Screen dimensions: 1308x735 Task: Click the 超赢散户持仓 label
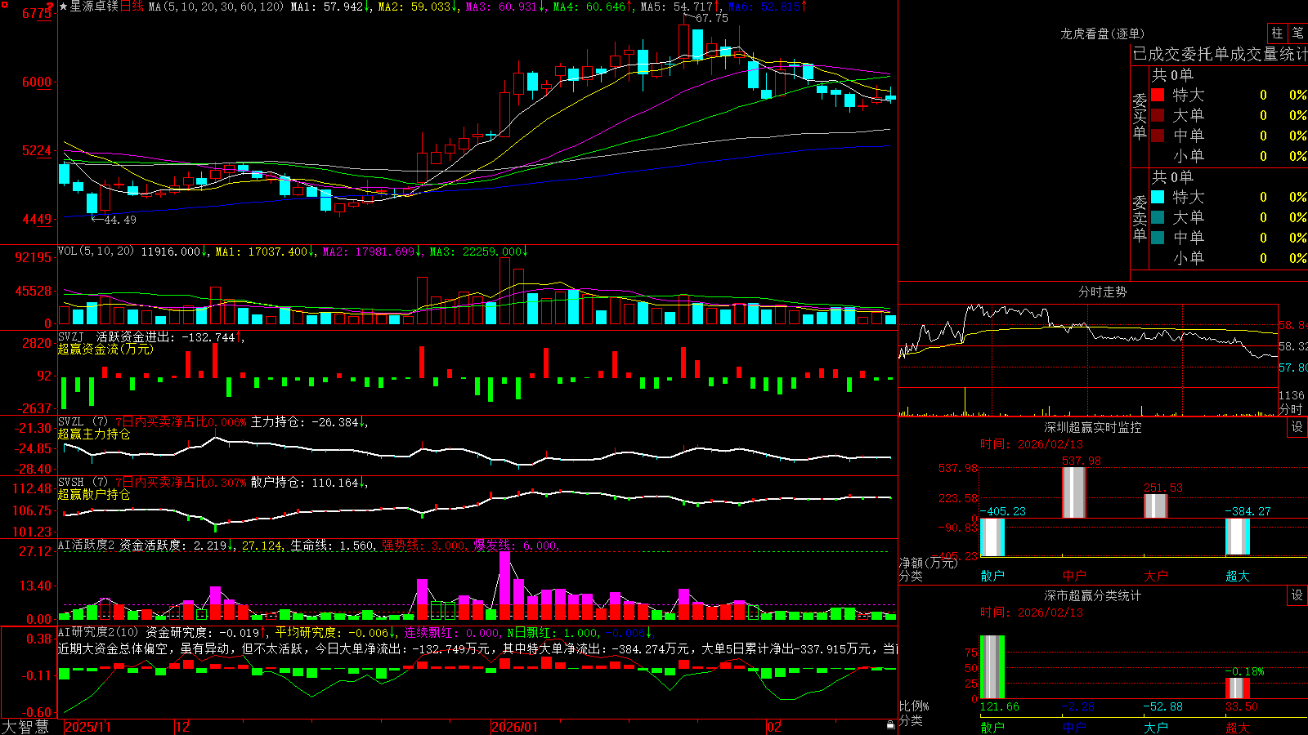pyautogui.click(x=94, y=494)
